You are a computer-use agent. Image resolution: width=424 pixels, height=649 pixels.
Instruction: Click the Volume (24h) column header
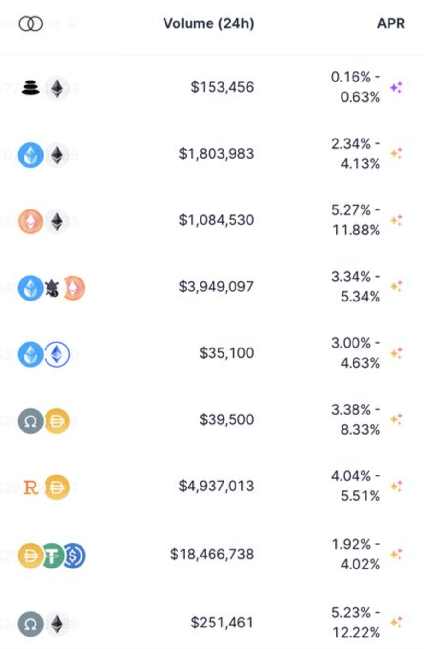[208, 23]
